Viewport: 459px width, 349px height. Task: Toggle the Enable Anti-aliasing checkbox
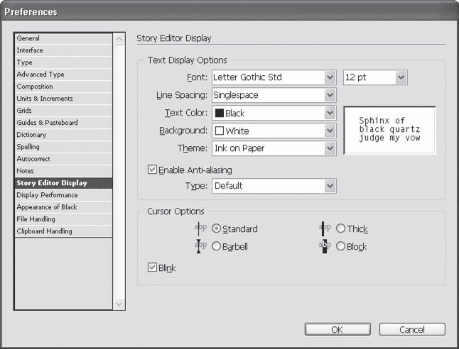coord(152,170)
